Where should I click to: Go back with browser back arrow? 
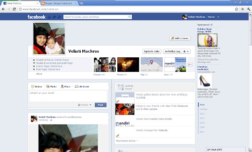click(x=3, y=9)
